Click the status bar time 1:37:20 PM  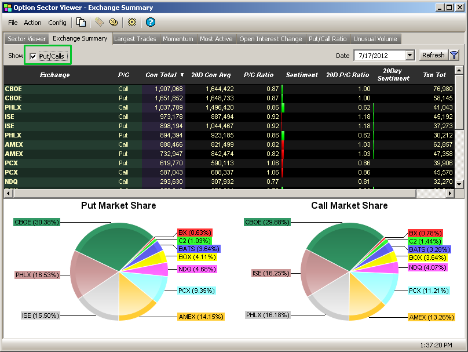[x=436, y=345]
